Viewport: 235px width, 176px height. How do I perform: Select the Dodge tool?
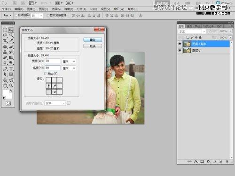pyautogui.click(x=11, y=62)
